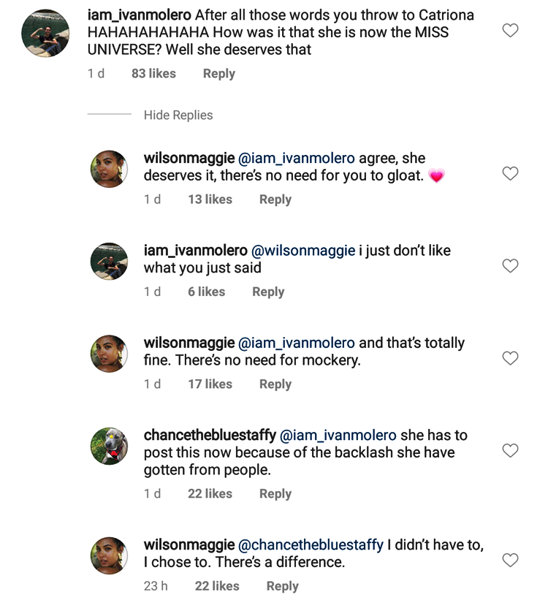Heart the 'i just don't like' reply
548x611 pixels.
click(x=511, y=266)
